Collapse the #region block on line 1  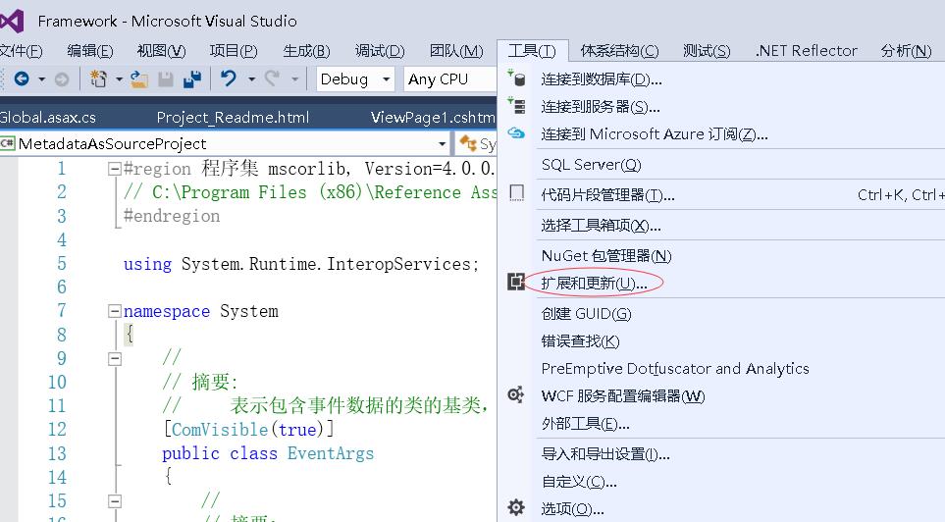115,169
